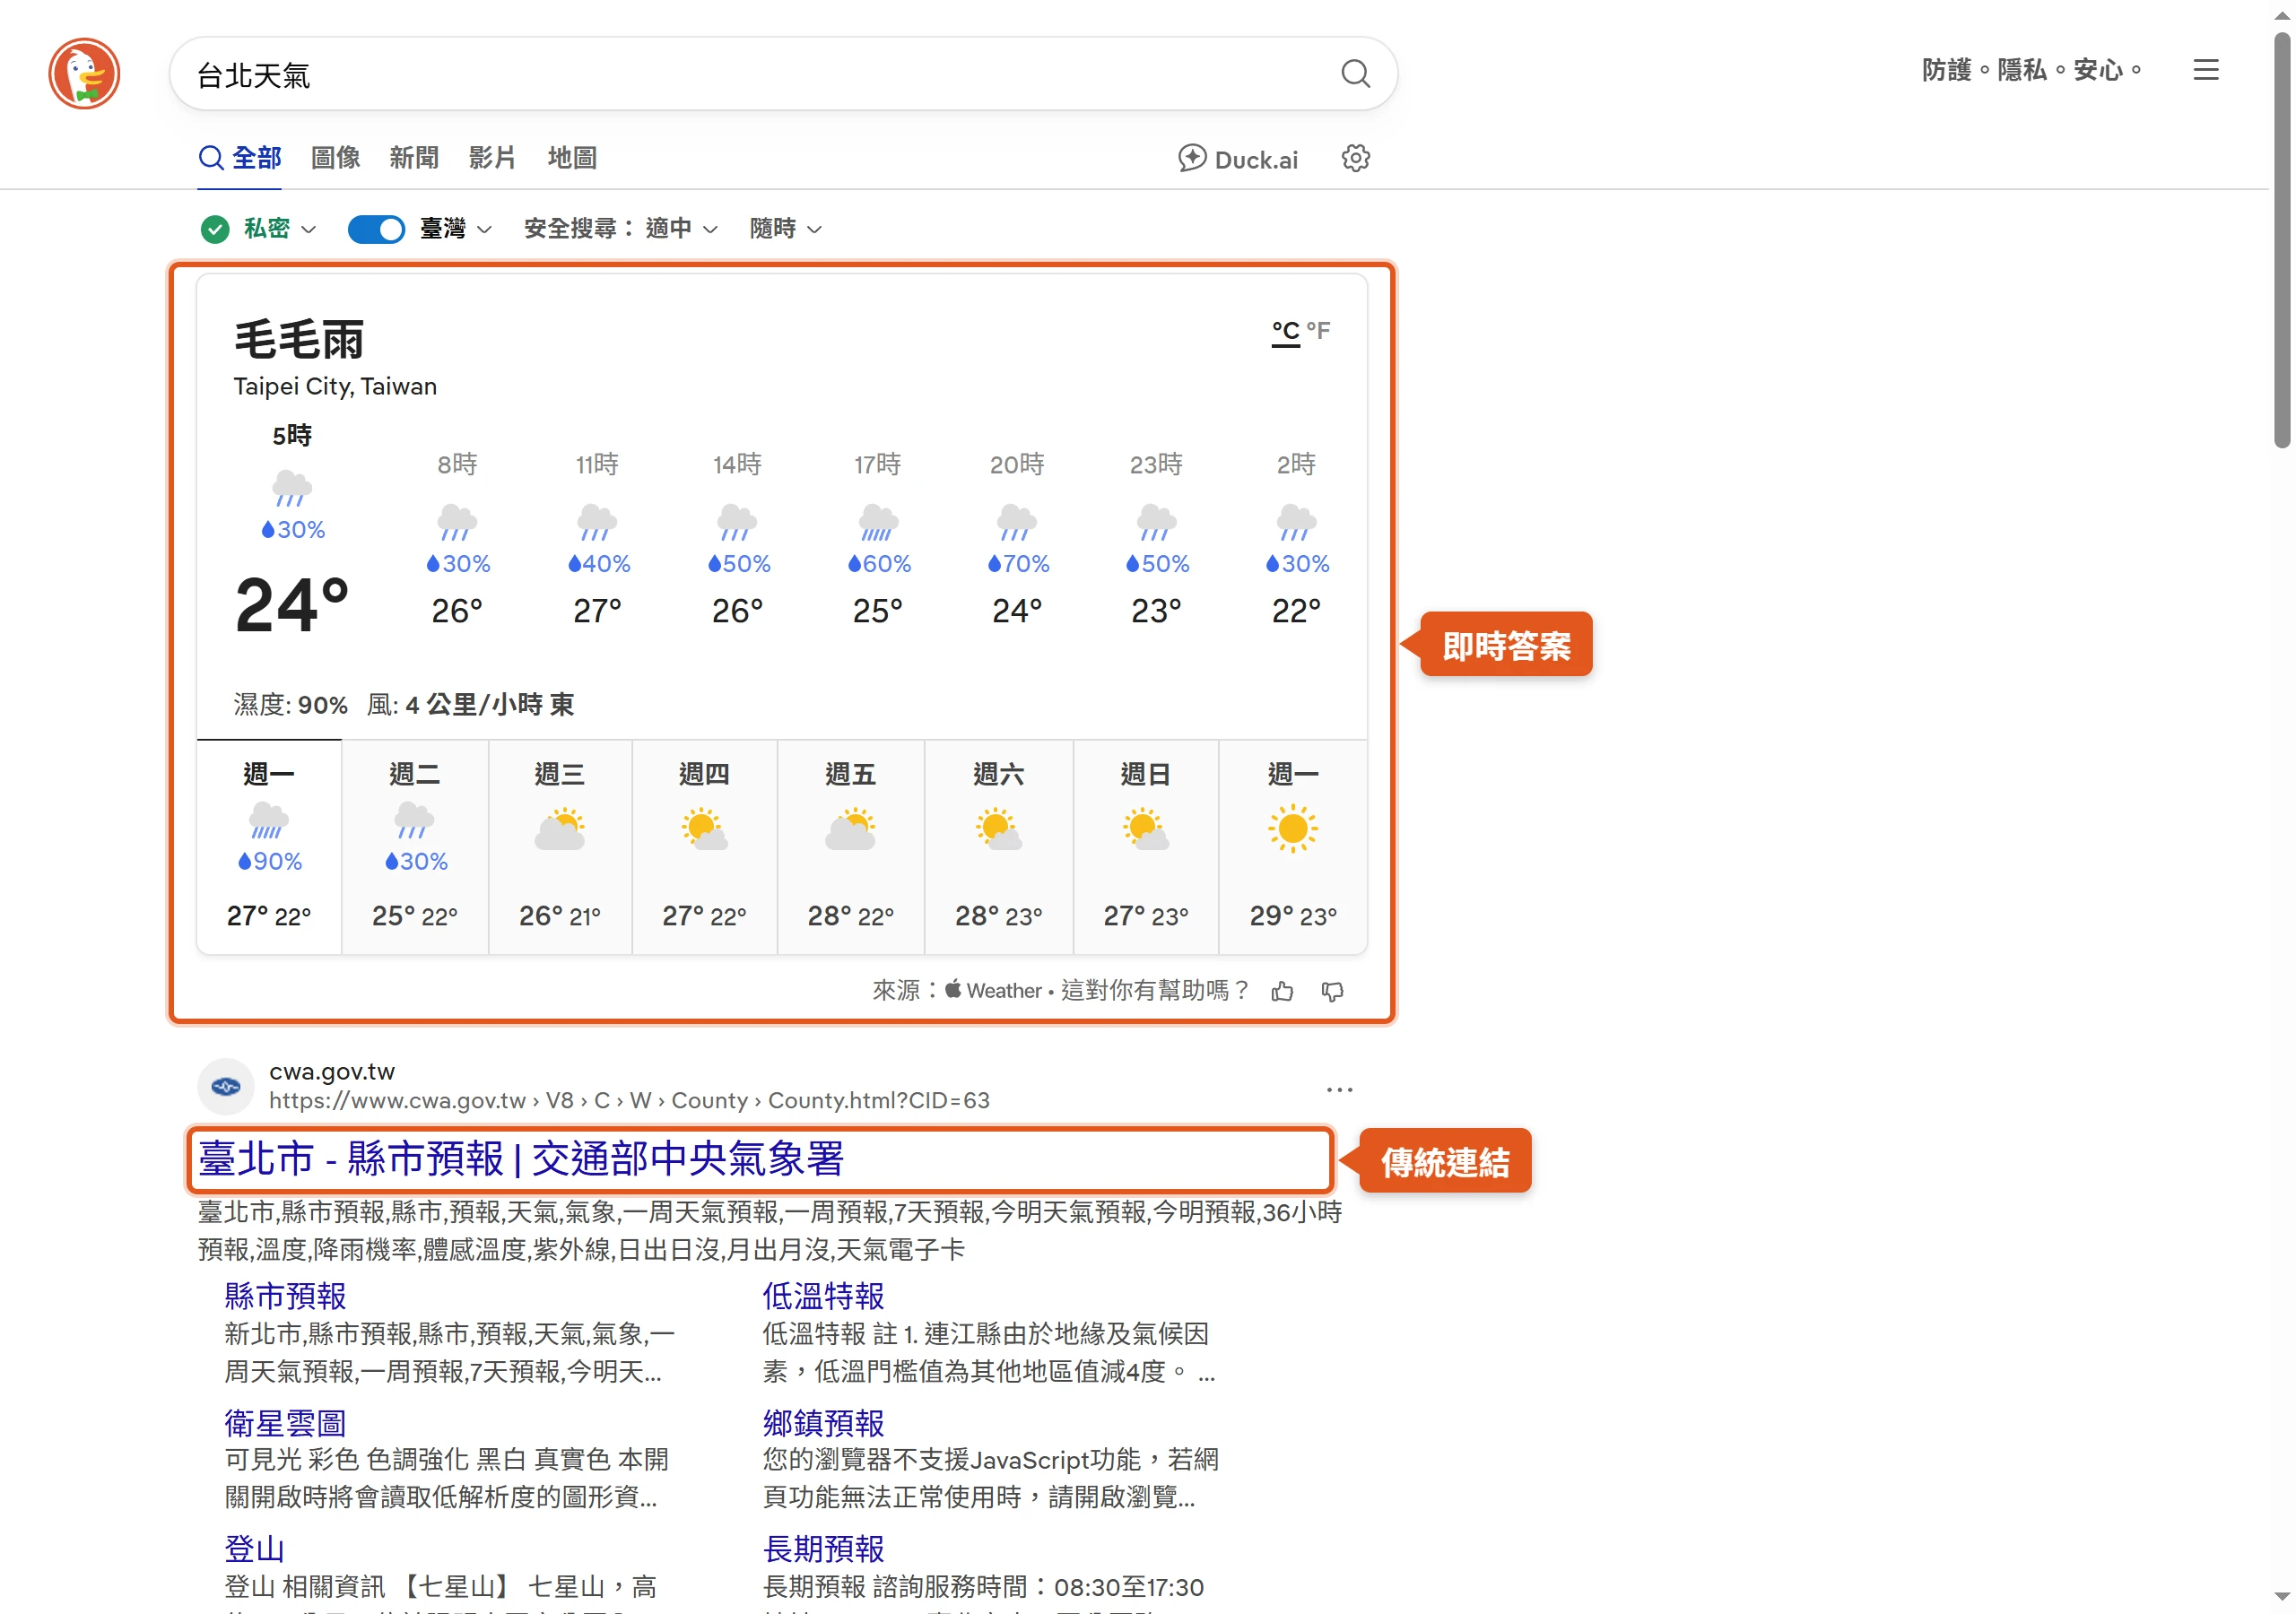Image resolution: width=2296 pixels, height=1614 pixels.
Task: Switch temperature unit to °F
Action: click(x=1318, y=330)
